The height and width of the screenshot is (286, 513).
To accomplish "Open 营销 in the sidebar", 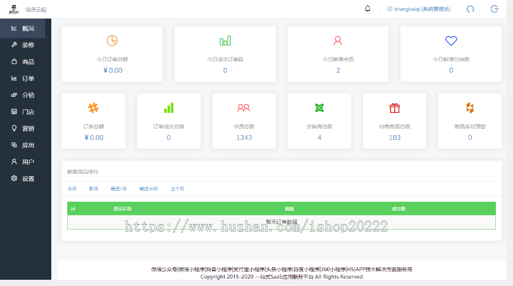I will (23, 128).
